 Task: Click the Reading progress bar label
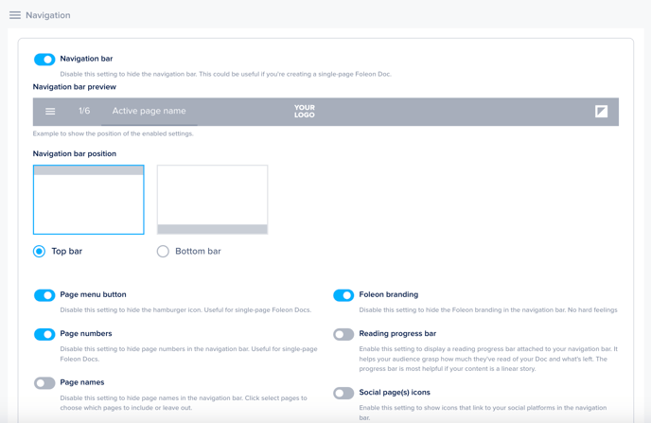click(397, 333)
